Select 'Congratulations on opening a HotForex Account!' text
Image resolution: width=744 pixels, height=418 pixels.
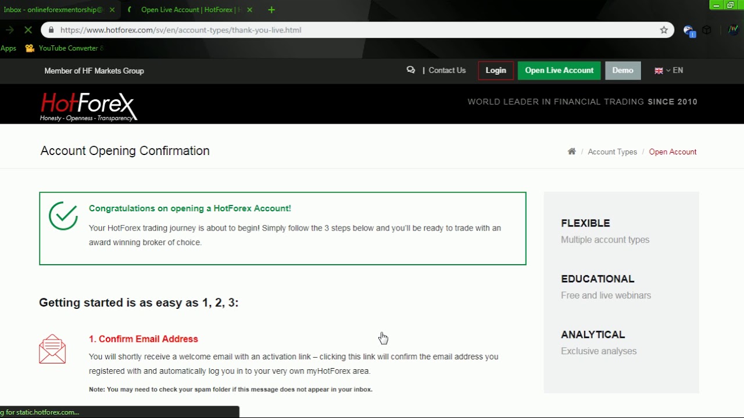click(190, 208)
